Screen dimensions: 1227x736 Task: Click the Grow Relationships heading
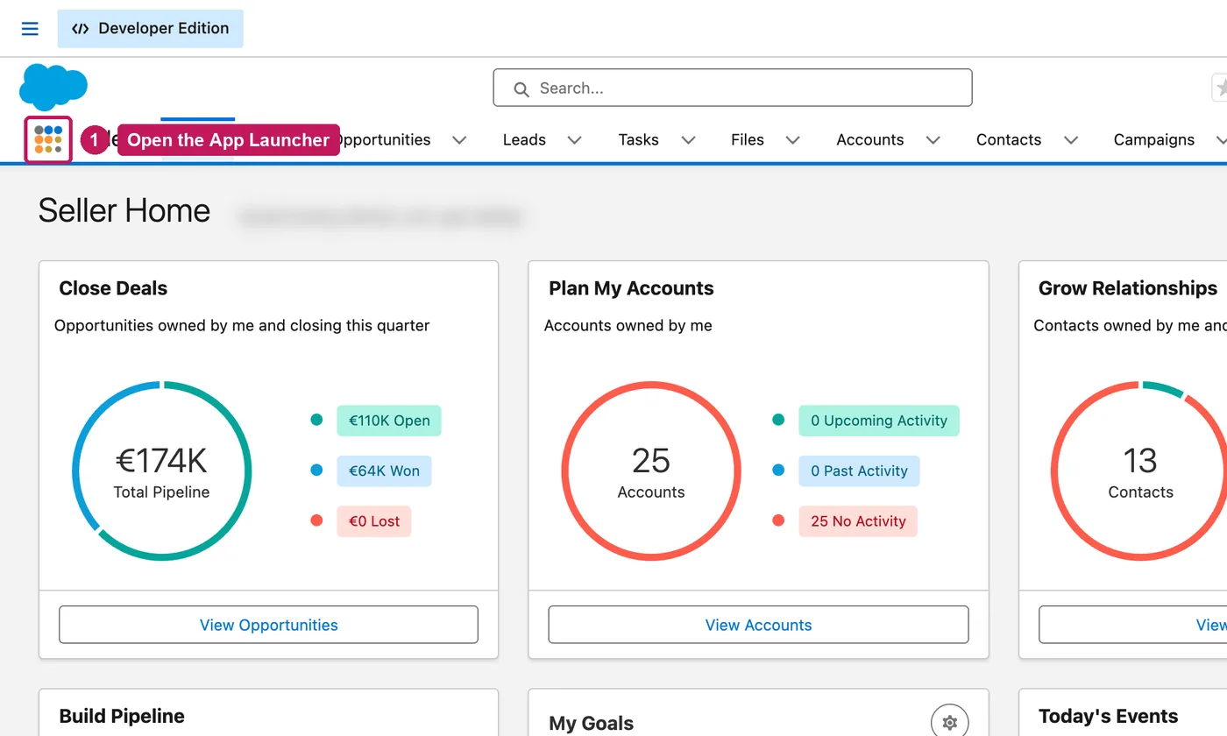pyautogui.click(x=1128, y=288)
